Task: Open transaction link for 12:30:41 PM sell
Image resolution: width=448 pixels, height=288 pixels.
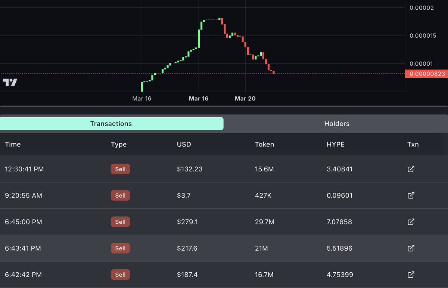Action: 411,169
